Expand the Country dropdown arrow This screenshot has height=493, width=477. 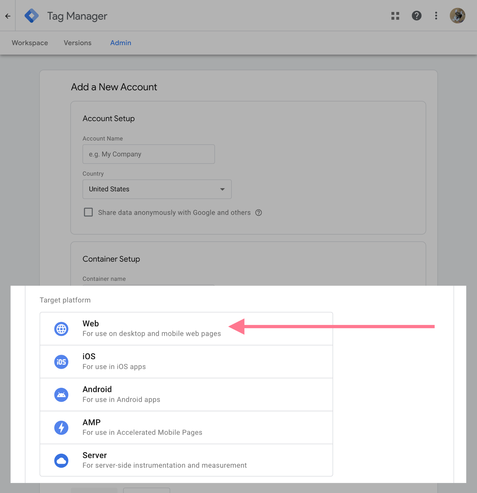(x=222, y=189)
